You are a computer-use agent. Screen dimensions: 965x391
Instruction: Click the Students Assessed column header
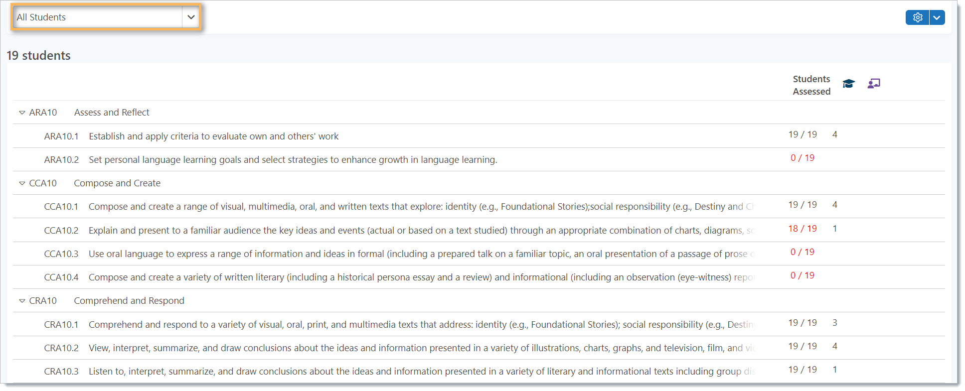click(x=811, y=85)
